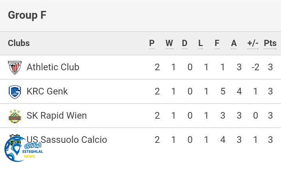Viewport: 281px width, 169px height.
Task: Click KRC Genk's goals scored value 5
Action: pyautogui.click(x=223, y=91)
